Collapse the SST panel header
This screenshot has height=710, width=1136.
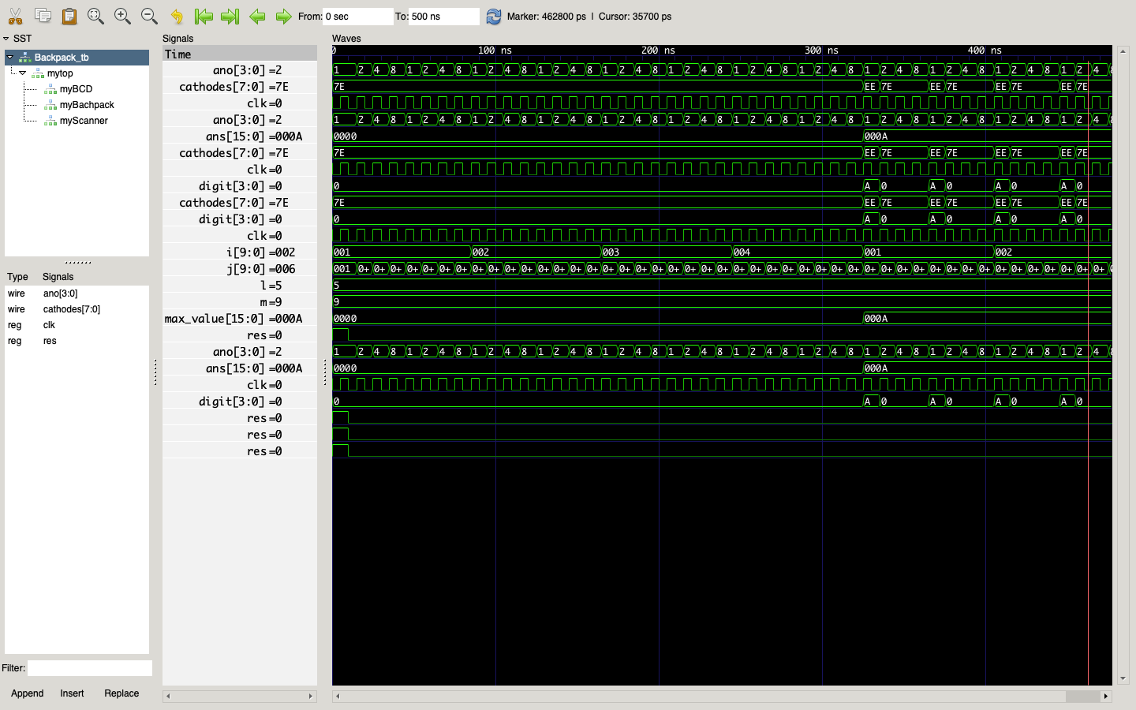(x=6, y=38)
